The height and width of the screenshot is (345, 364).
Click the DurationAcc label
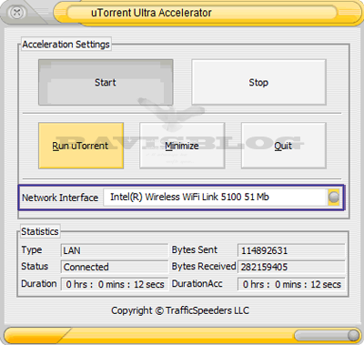click(x=197, y=283)
